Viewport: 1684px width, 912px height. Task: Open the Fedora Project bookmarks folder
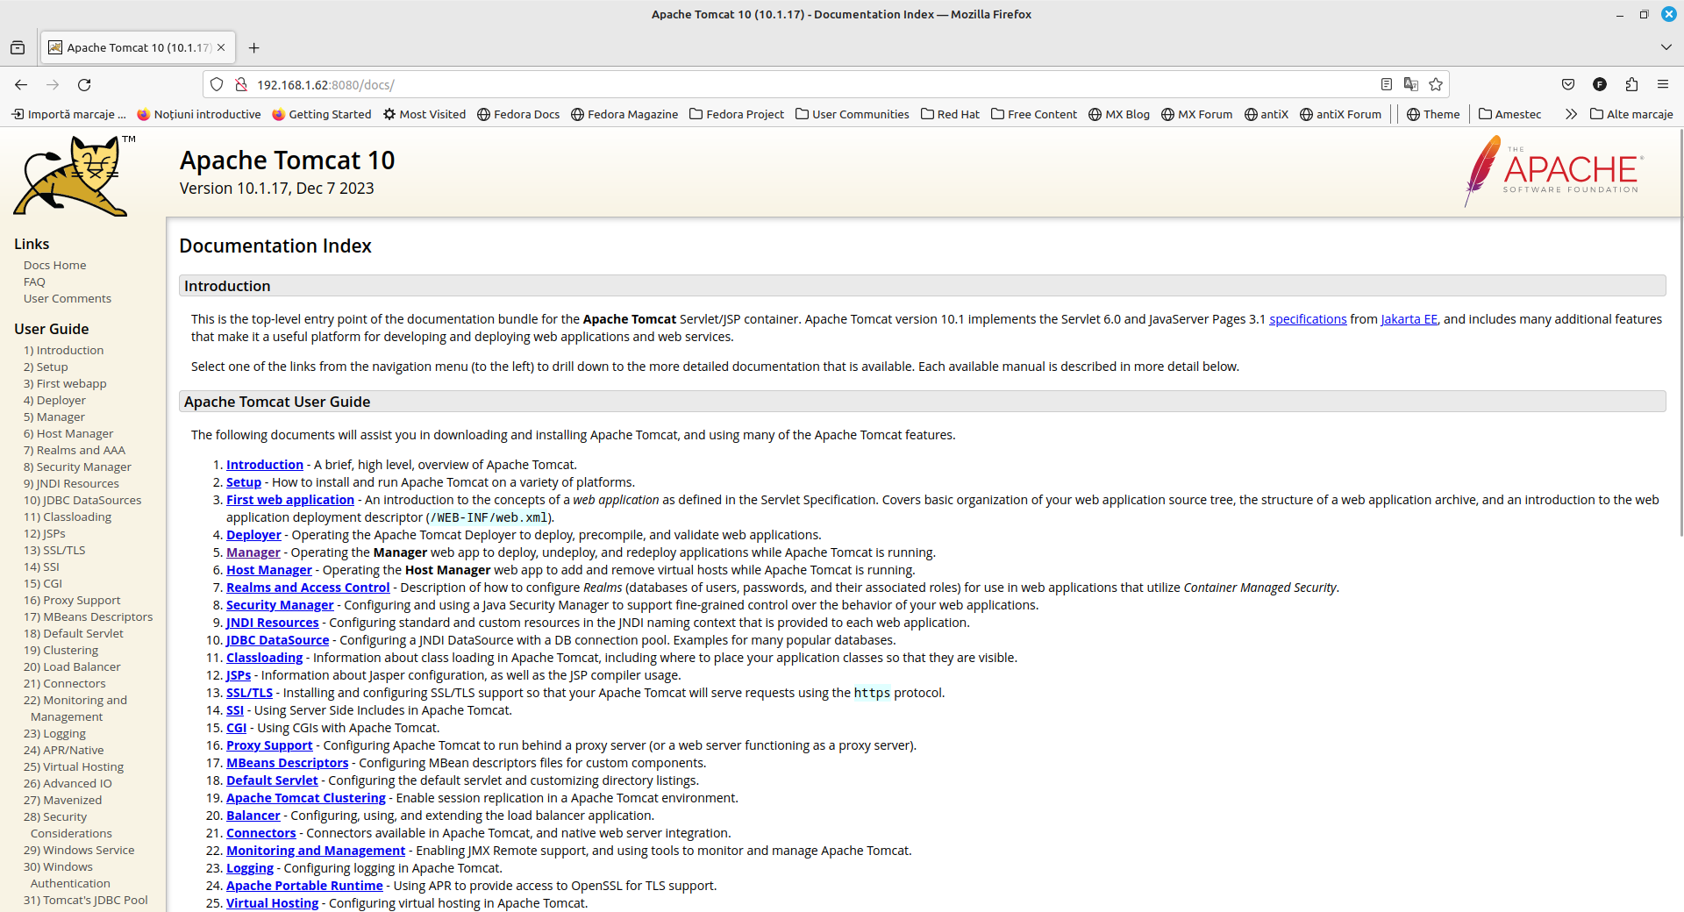pos(737,114)
